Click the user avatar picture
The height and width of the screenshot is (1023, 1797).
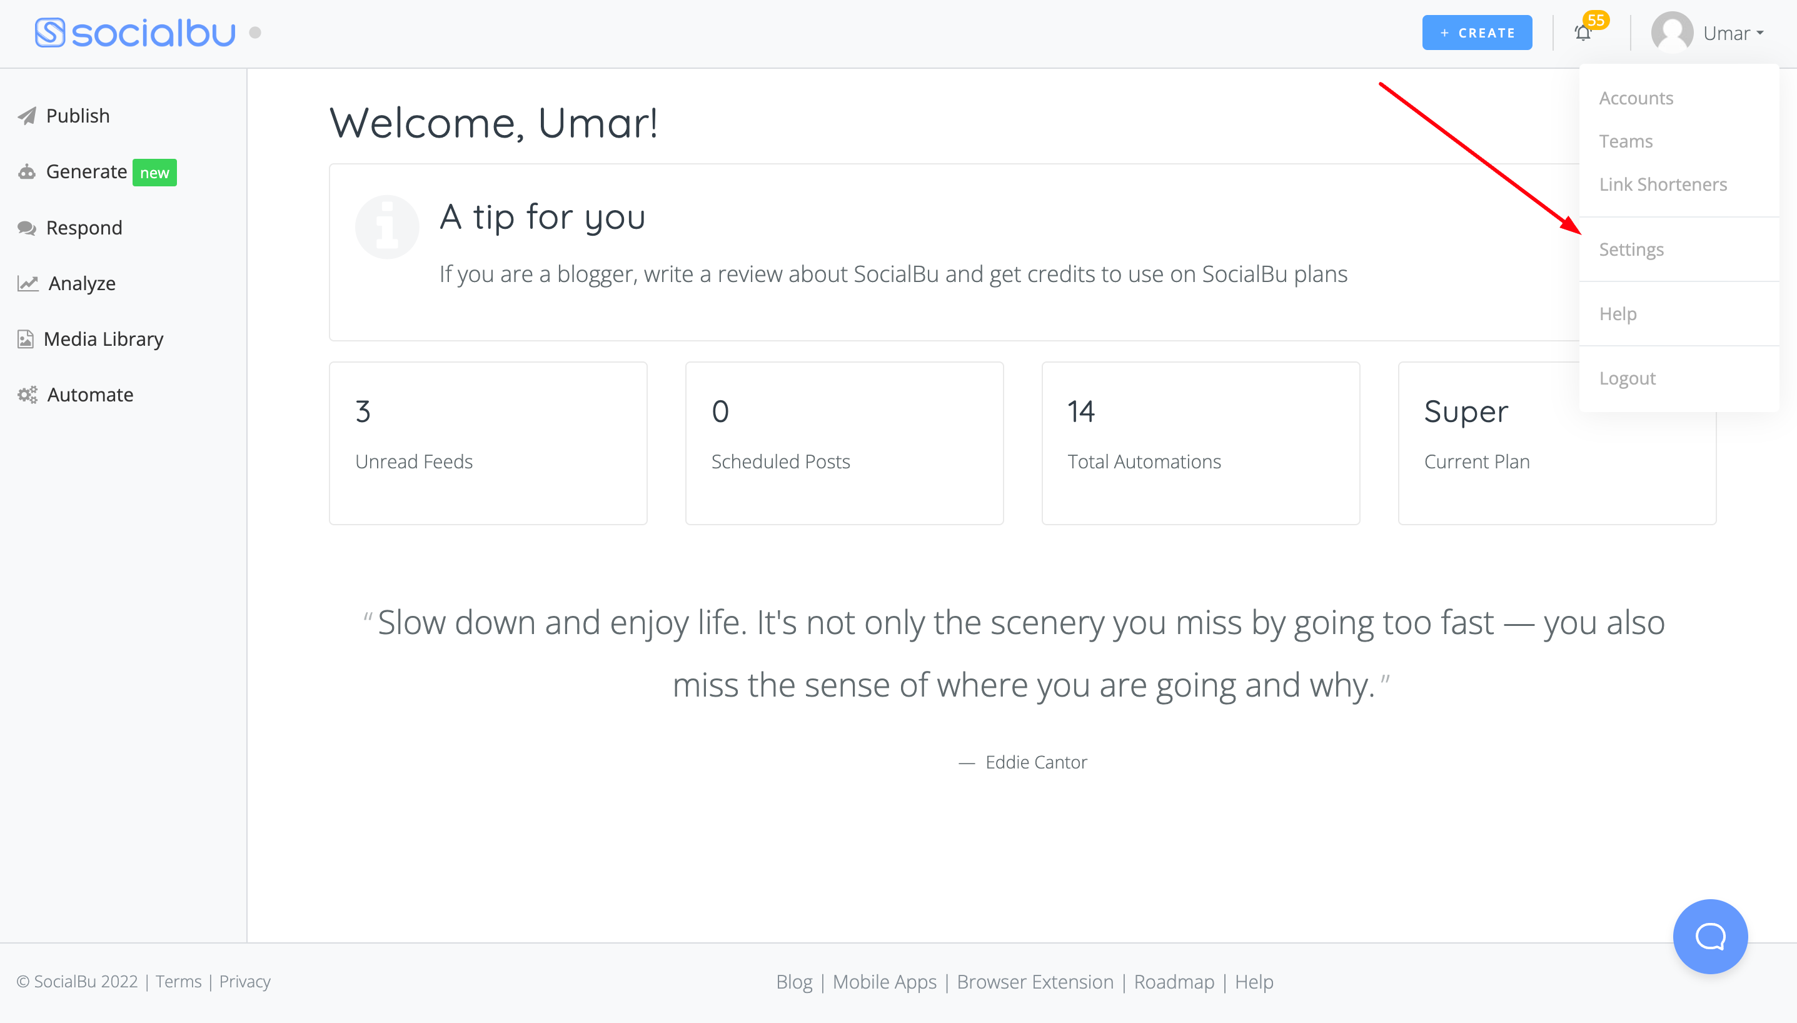(1671, 33)
